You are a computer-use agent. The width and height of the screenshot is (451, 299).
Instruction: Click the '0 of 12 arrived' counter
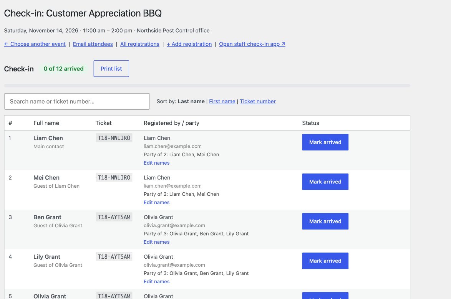pyautogui.click(x=63, y=69)
